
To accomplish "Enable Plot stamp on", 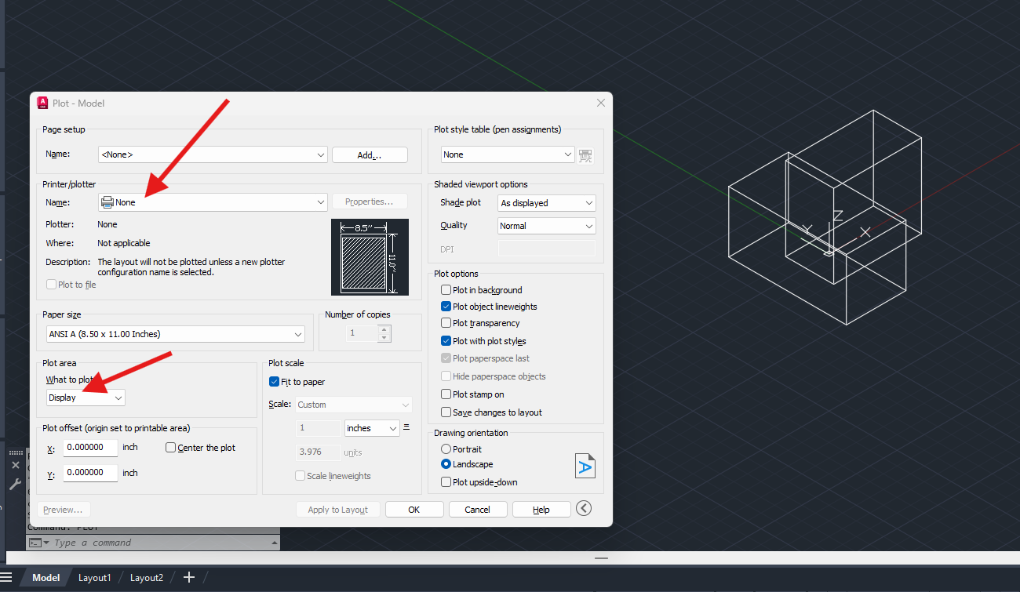I will 446,394.
